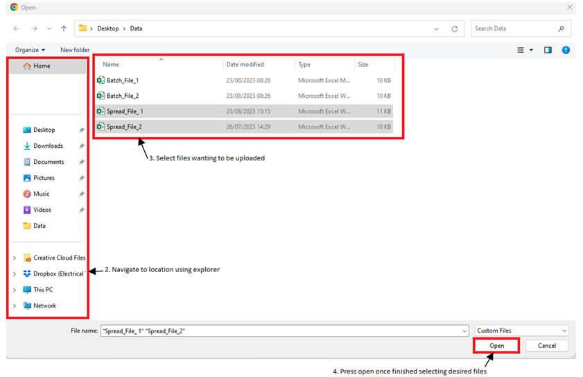The width and height of the screenshot is (583, 377).
Task: Refresh the Data folder view
Action: (x=454, y=28)
